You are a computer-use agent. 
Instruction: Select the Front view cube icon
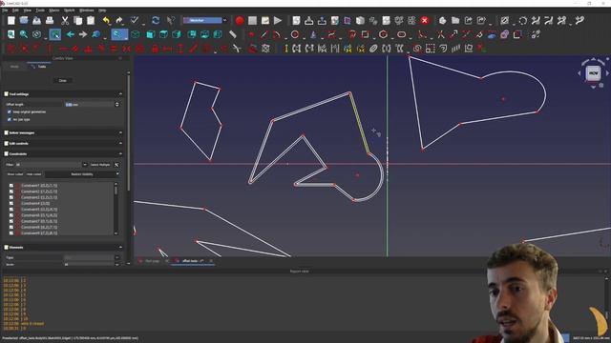click(151, 34)
